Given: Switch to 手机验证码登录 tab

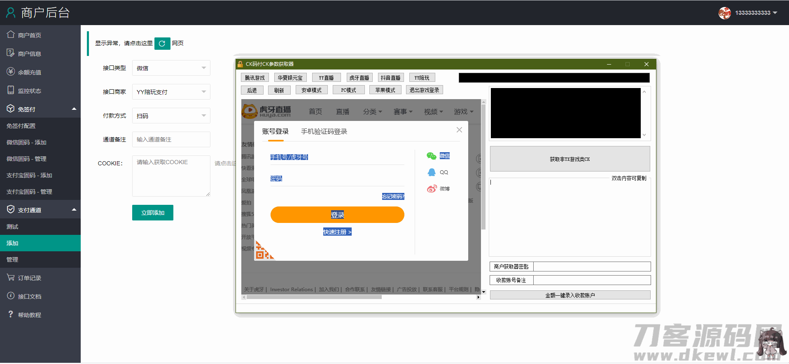Looking at the screenshot, I should [324, 132].
